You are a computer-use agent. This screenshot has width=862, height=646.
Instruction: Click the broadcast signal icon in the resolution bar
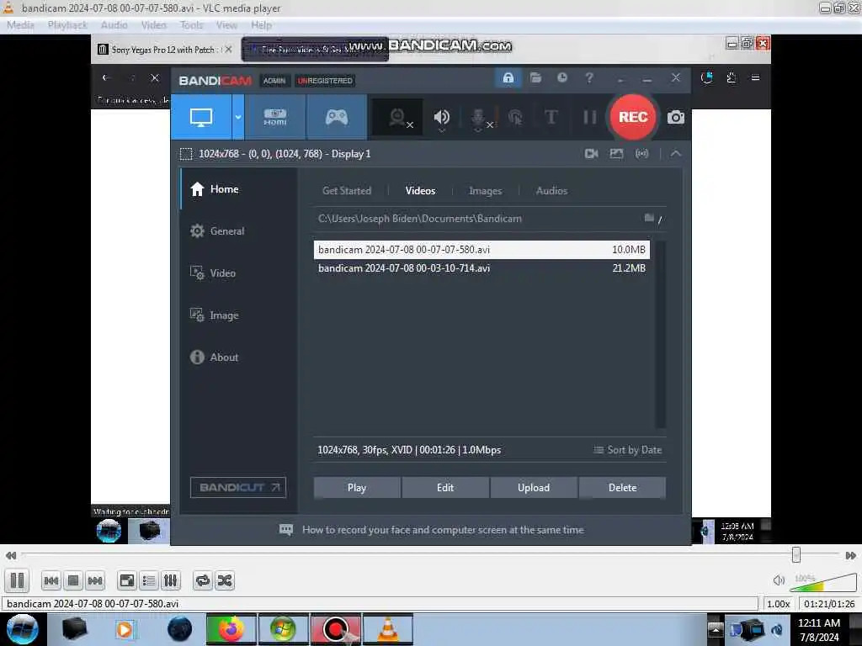click(x=641, y=154)
